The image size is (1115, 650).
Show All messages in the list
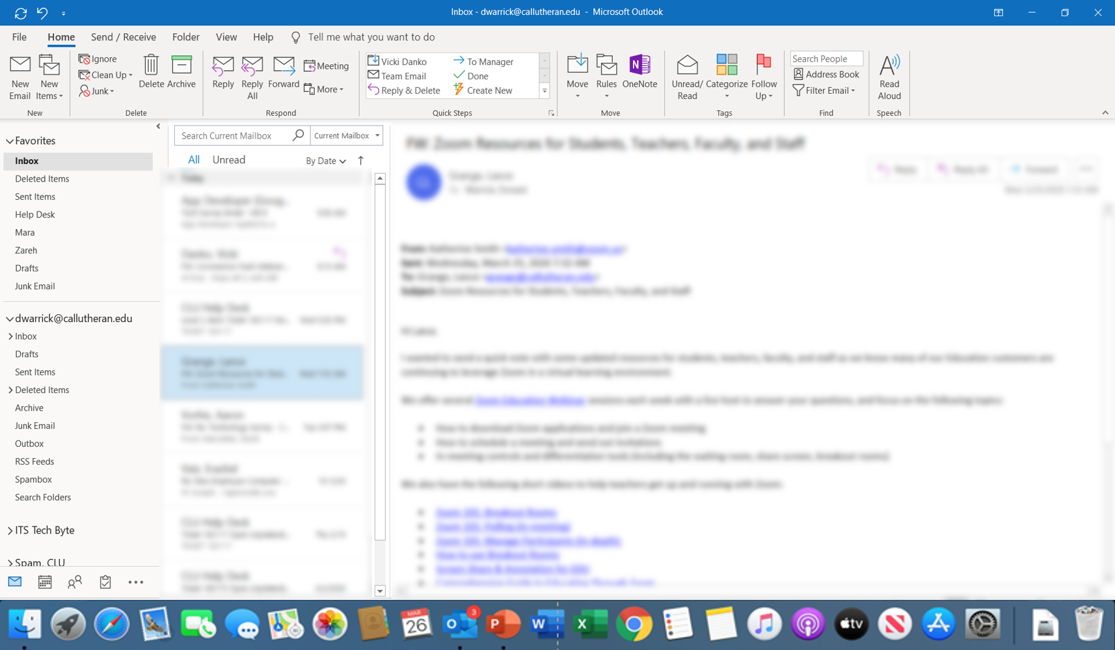tap(194, 160)
